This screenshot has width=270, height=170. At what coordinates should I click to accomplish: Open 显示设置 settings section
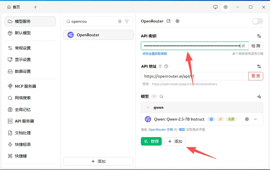click(x=30, y=60)
